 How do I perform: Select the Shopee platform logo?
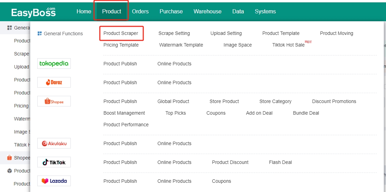(54, 101)
